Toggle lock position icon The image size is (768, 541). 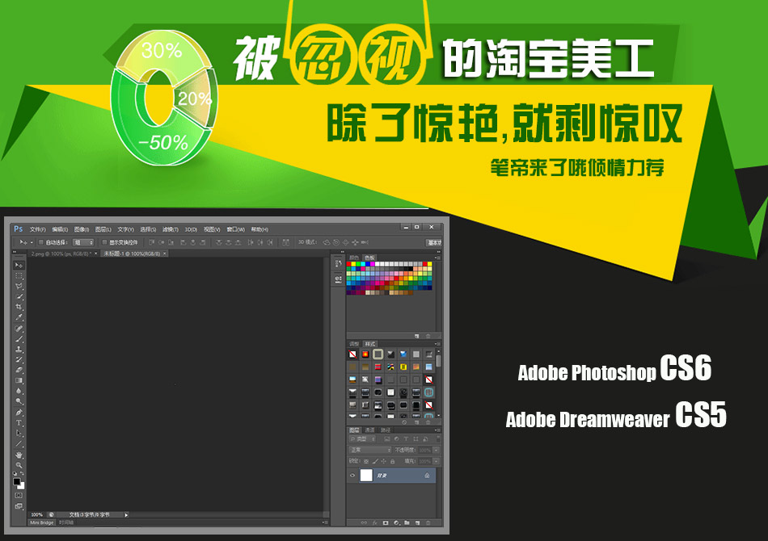[384, 461]
